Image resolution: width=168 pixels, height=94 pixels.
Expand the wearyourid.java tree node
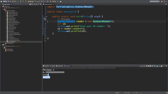[6, 42]
